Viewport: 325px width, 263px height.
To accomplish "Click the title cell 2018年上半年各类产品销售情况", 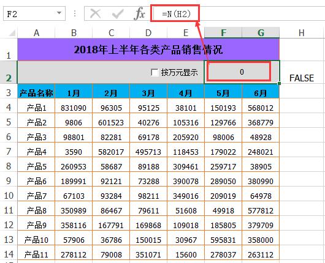I will [148, 50].
